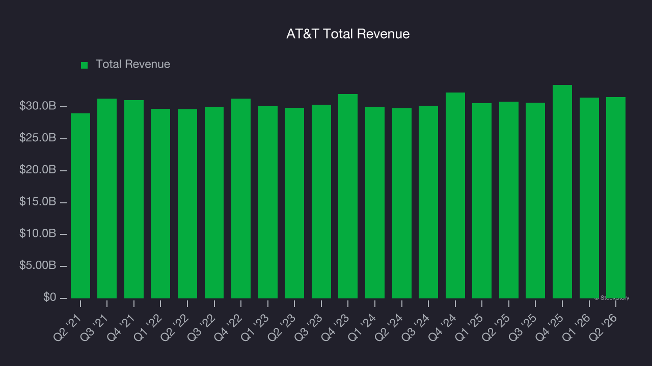Select the Q2 '22 revenue bar

[x=187, y=204]
